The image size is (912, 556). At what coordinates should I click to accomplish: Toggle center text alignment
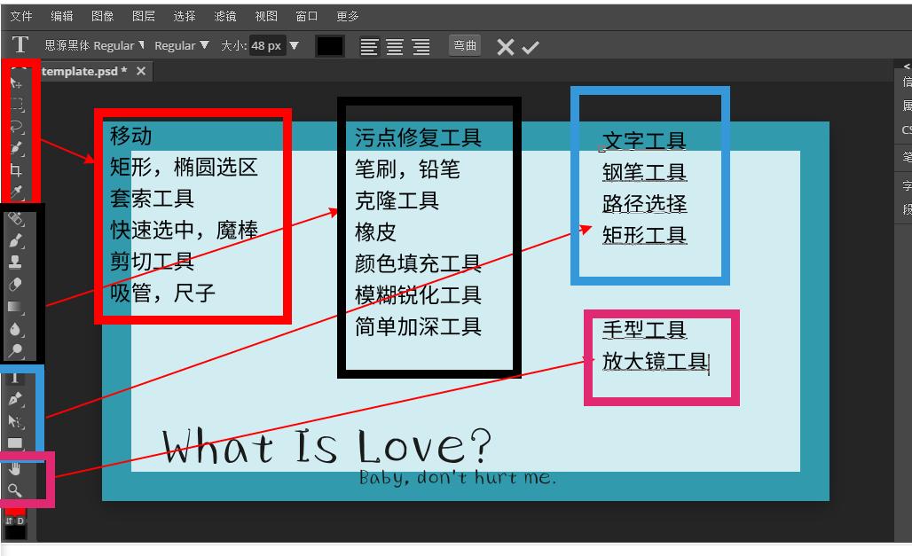pos(394,46)
